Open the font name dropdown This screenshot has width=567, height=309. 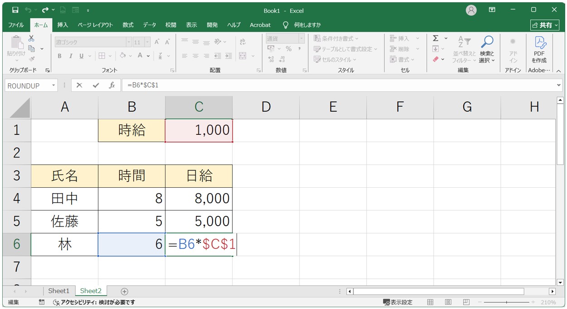pos(129,42)
